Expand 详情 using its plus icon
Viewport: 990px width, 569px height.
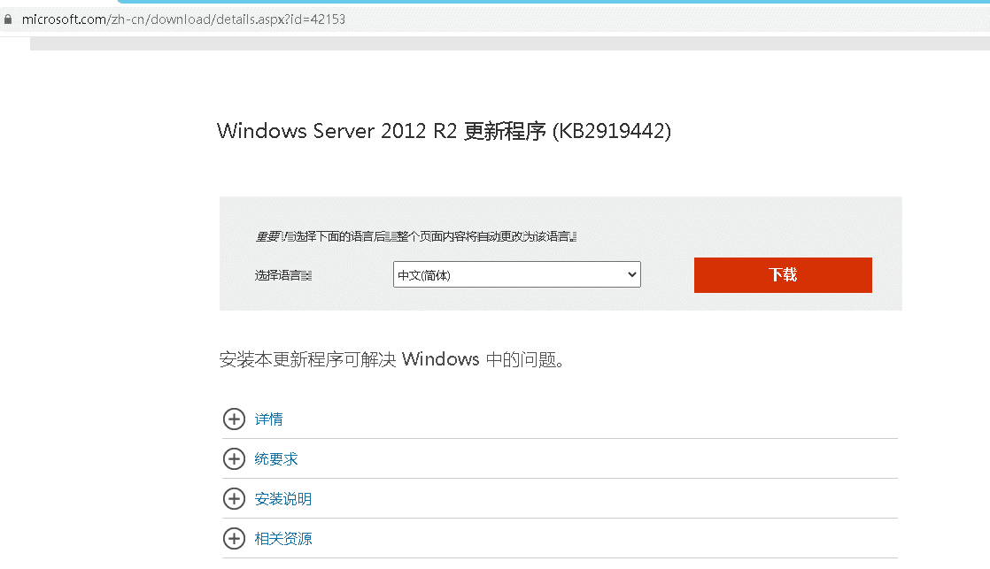tap(234, 419)
